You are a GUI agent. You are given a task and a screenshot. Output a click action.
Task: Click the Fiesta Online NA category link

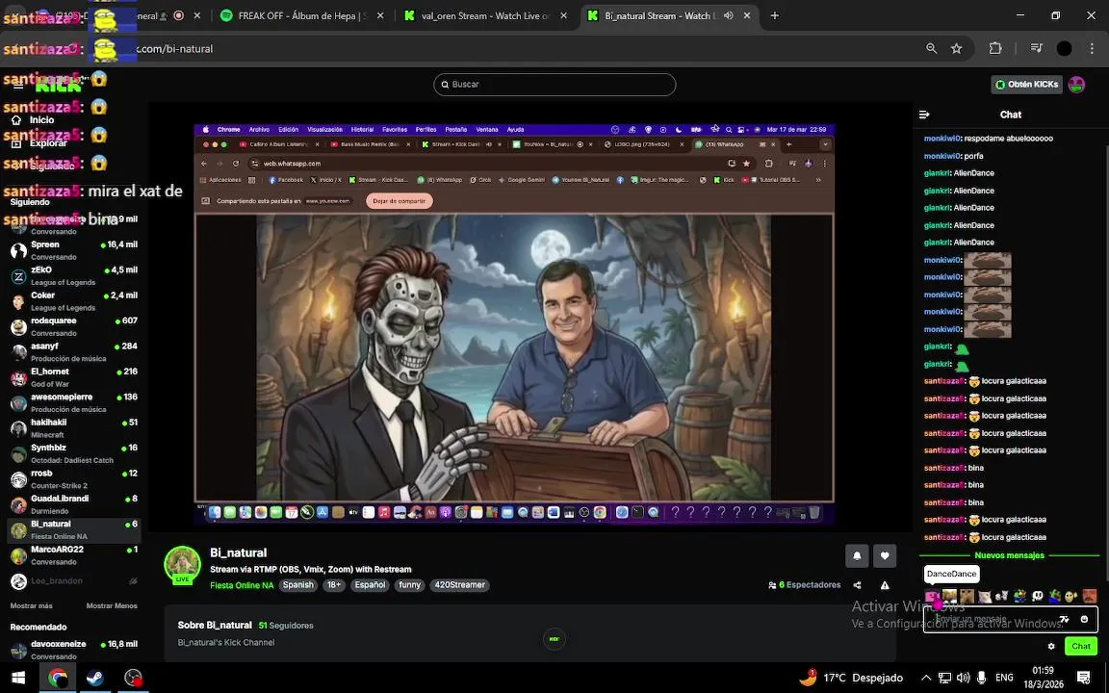242,585
